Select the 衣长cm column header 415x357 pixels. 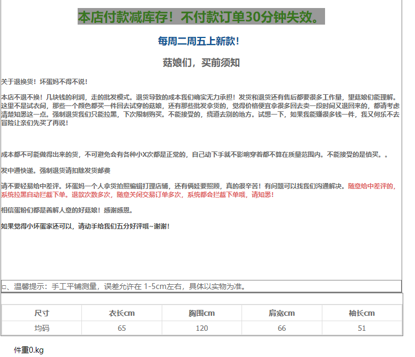(x=122, y=313)
